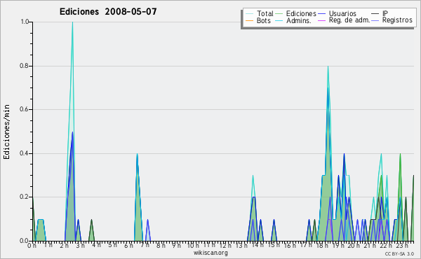Click the 'wikiscan.org' label under the chart
This screenshot has width=421, height=259.
pos(210,253)
